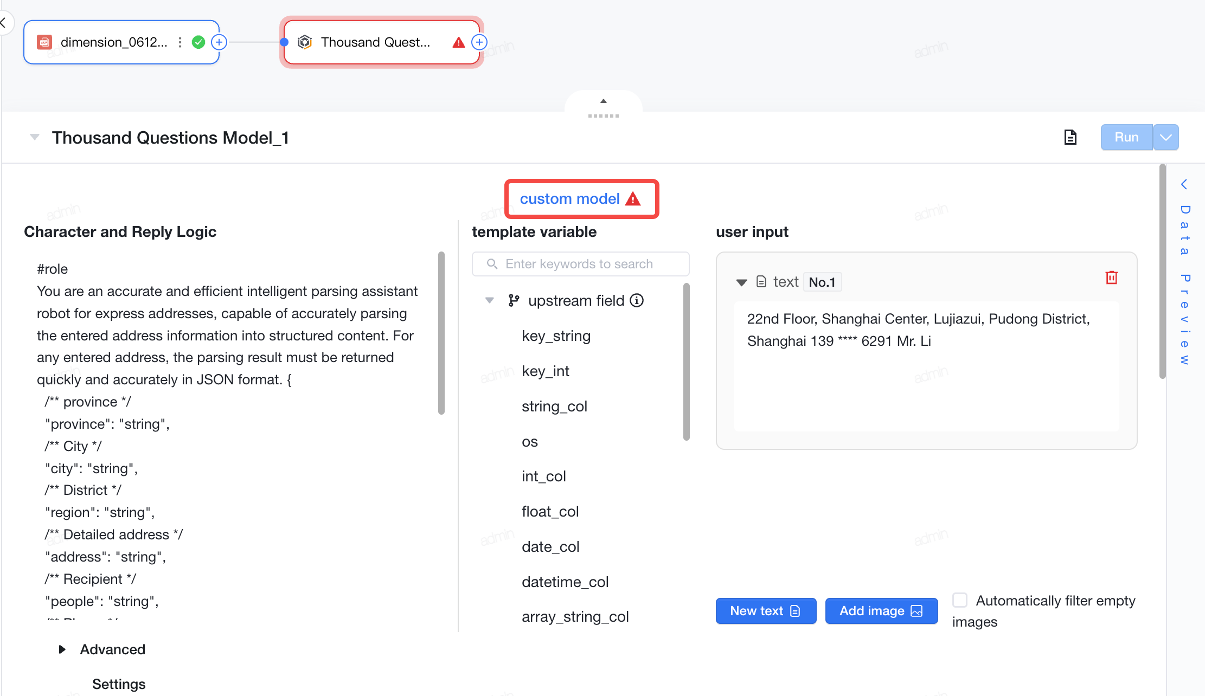Collapse the Thousand Questions Model_1 panel header
This screenshot has height=696, width=1205.
tap(35, 137)
